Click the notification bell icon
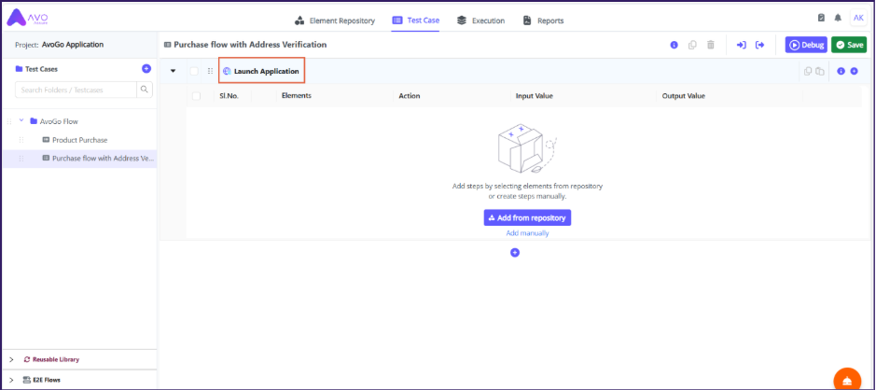 (x=838, y=18)
